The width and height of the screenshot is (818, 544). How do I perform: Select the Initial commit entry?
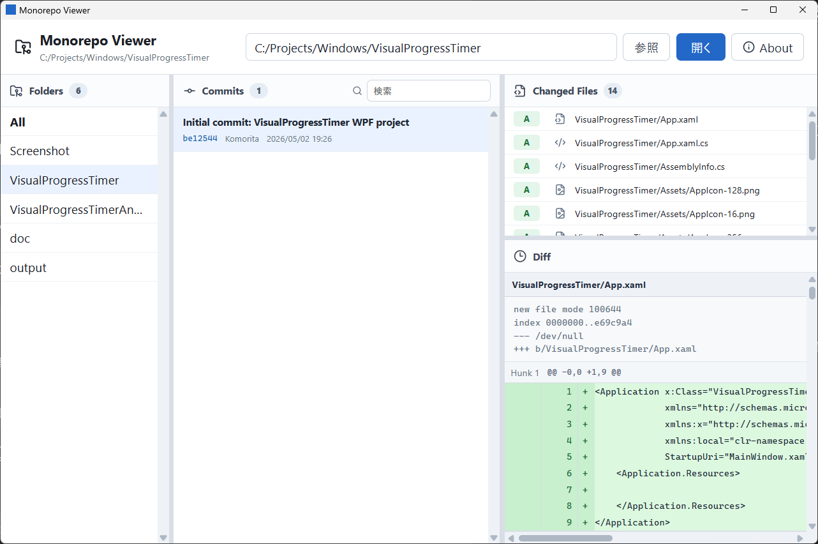pos(331,130)
